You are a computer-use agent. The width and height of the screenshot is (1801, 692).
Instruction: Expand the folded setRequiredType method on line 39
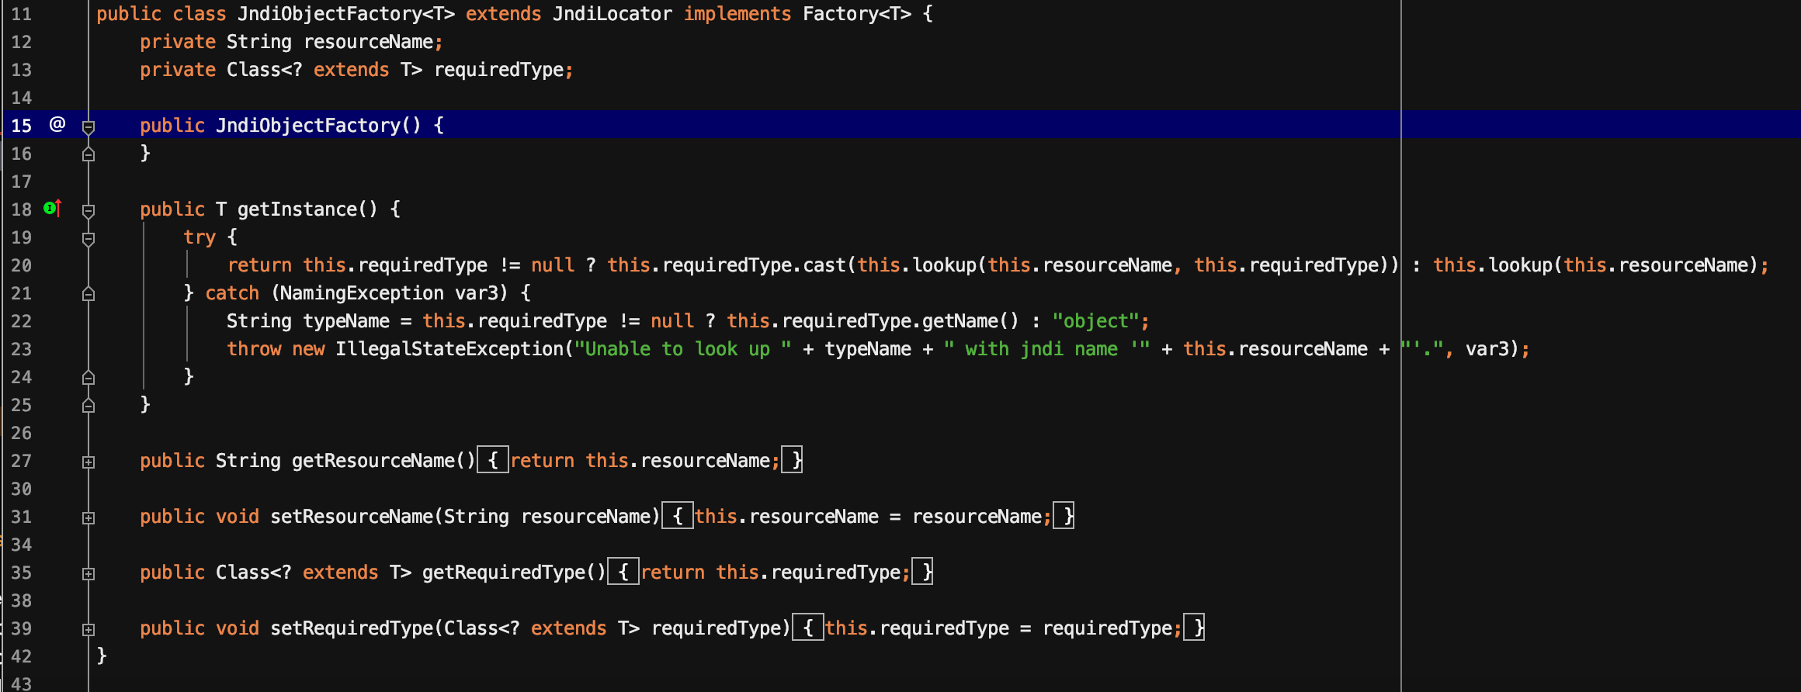click(x=88, y=630)
